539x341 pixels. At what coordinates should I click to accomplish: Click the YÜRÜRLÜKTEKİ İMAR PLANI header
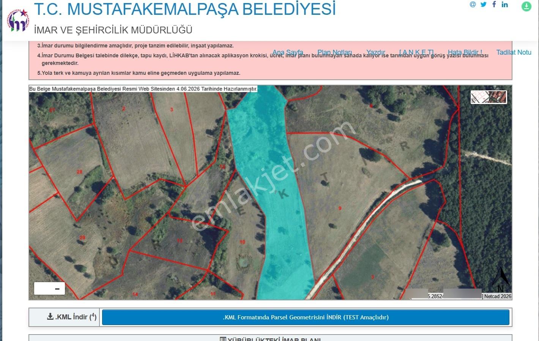pyautogui.click(x=270, y=339)
